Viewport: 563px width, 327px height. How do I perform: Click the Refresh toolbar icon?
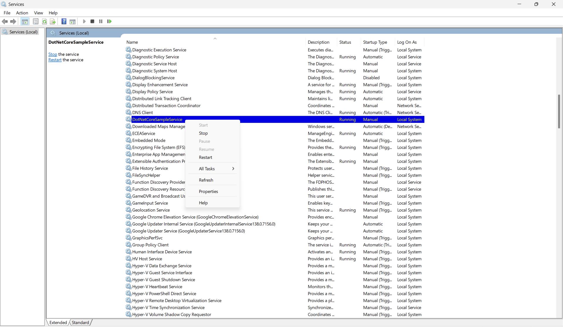tap(45, 21)
